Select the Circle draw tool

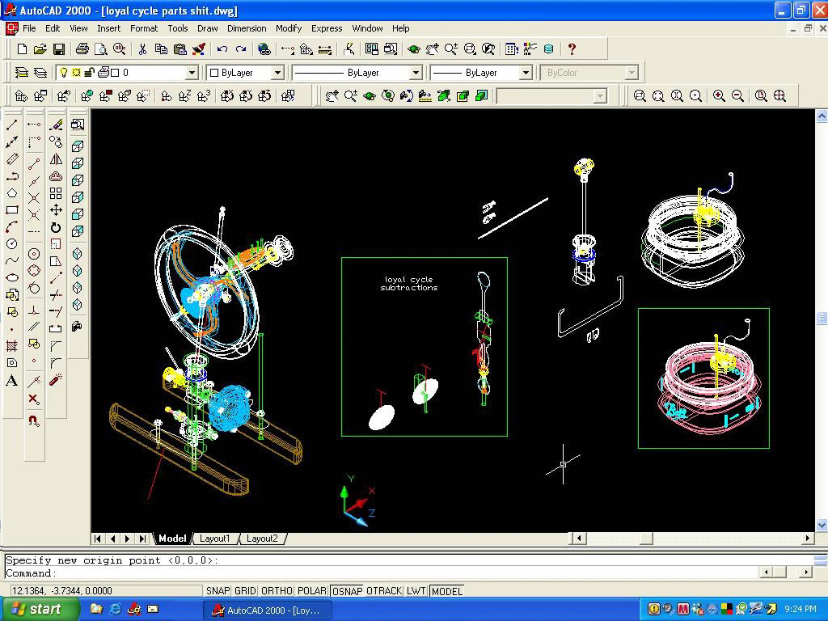(x=12, y=244)
